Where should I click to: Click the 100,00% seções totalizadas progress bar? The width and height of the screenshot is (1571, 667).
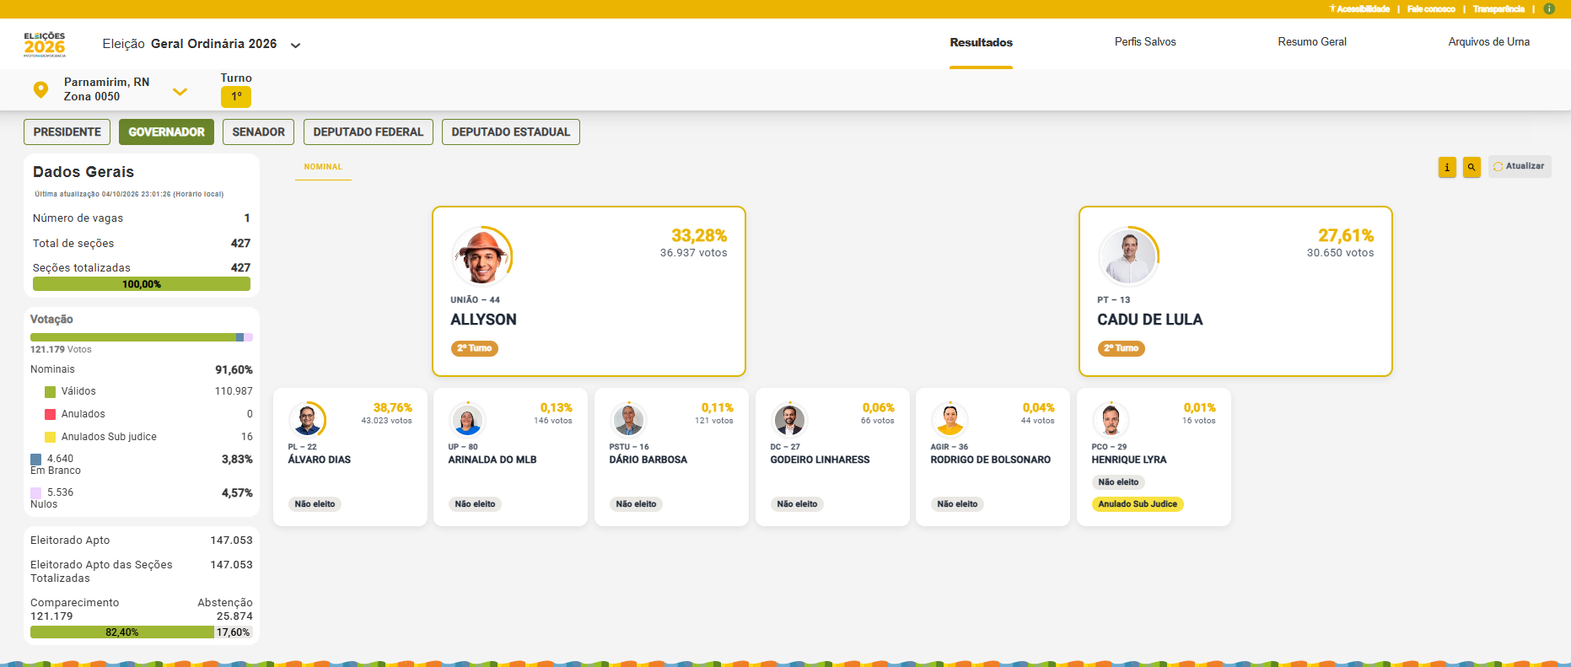point(142,284)
